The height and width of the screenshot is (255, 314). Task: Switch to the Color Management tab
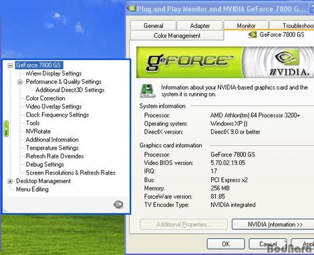[x=177, y=35]
